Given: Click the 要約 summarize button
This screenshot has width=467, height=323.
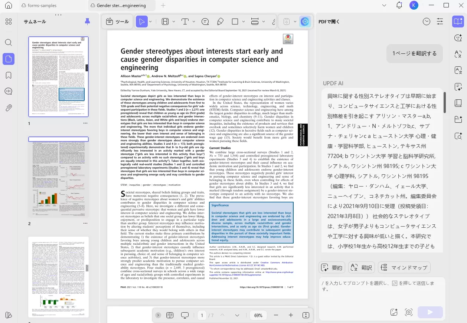Looking at the screenshot, I should pyautogui.click(x=332, y=267).
